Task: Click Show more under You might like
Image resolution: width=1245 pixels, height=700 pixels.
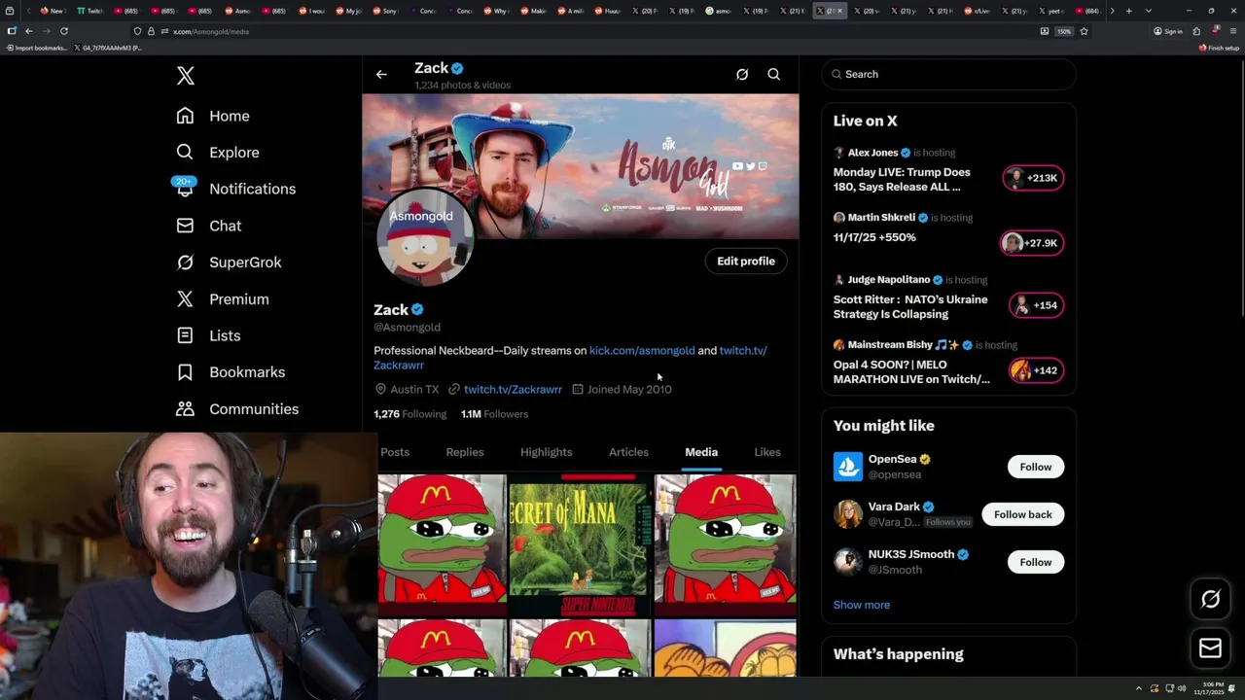Action: point(862,605)
